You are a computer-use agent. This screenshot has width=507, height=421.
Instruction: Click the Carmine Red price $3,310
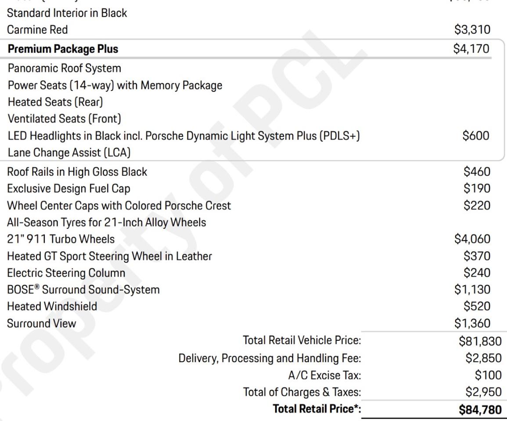472,30
